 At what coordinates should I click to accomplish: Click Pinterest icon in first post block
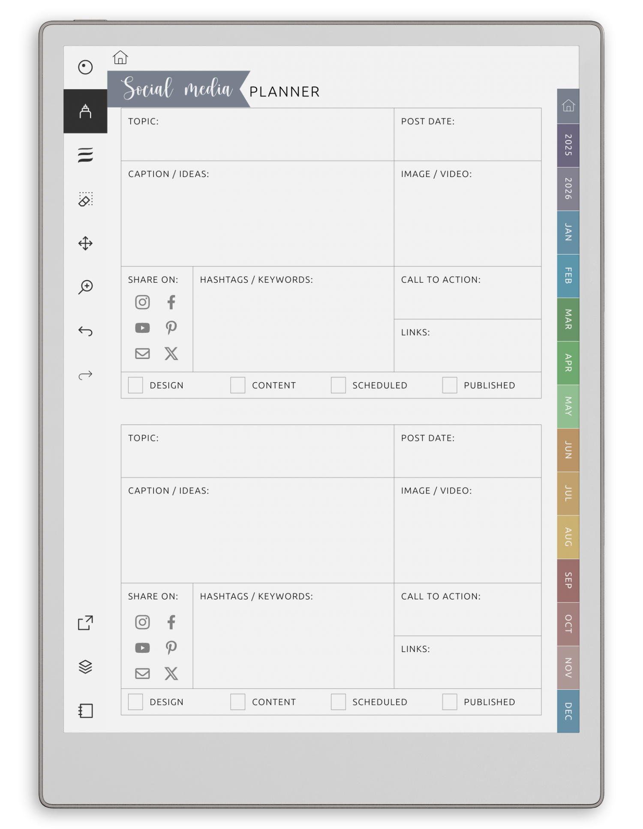point(171,328)
